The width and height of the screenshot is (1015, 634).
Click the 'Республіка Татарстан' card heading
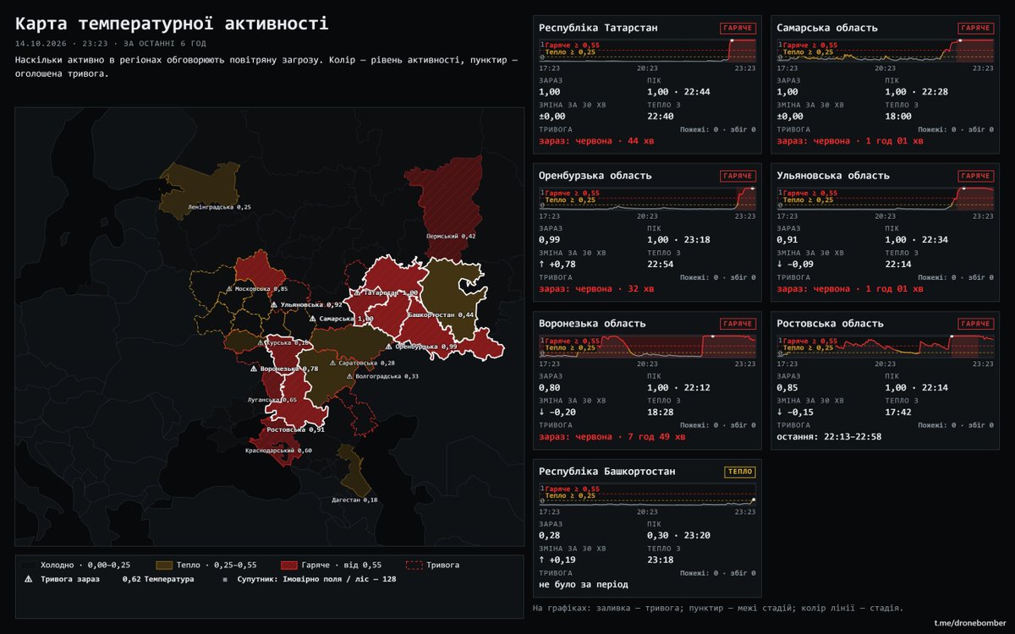point(598,28)
